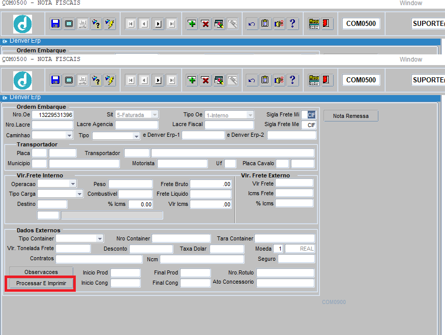Click the Nro.Oe field with 13229531396
Viewport: 445px width, 335px height.
click(52, 115)
